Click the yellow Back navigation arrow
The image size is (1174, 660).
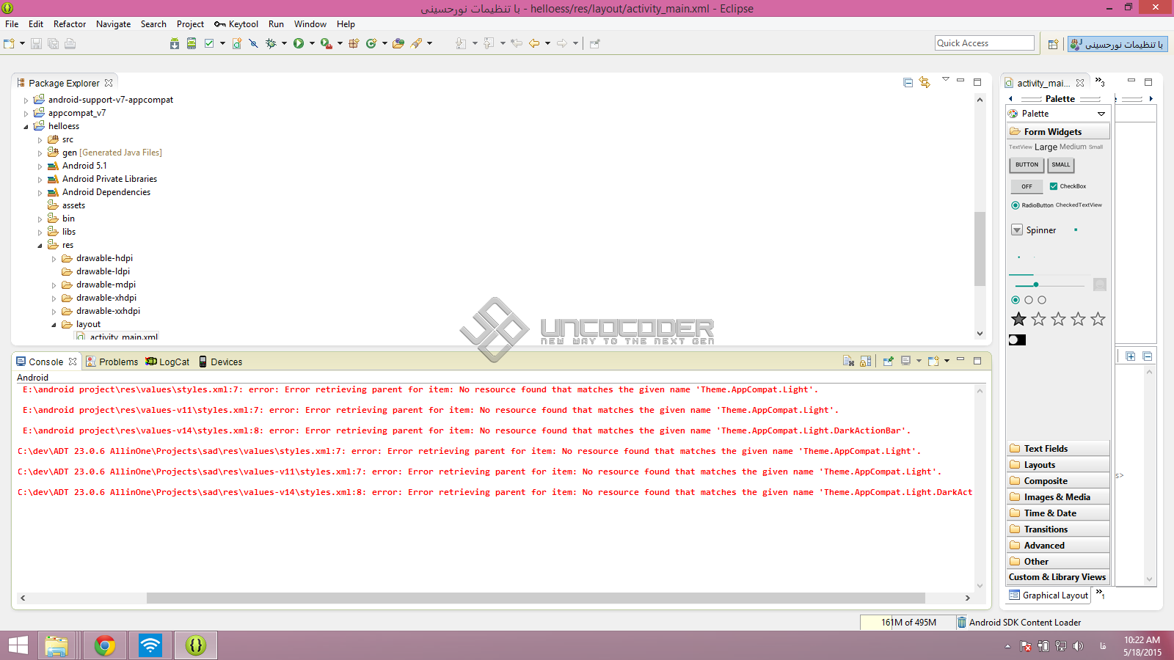534,44
